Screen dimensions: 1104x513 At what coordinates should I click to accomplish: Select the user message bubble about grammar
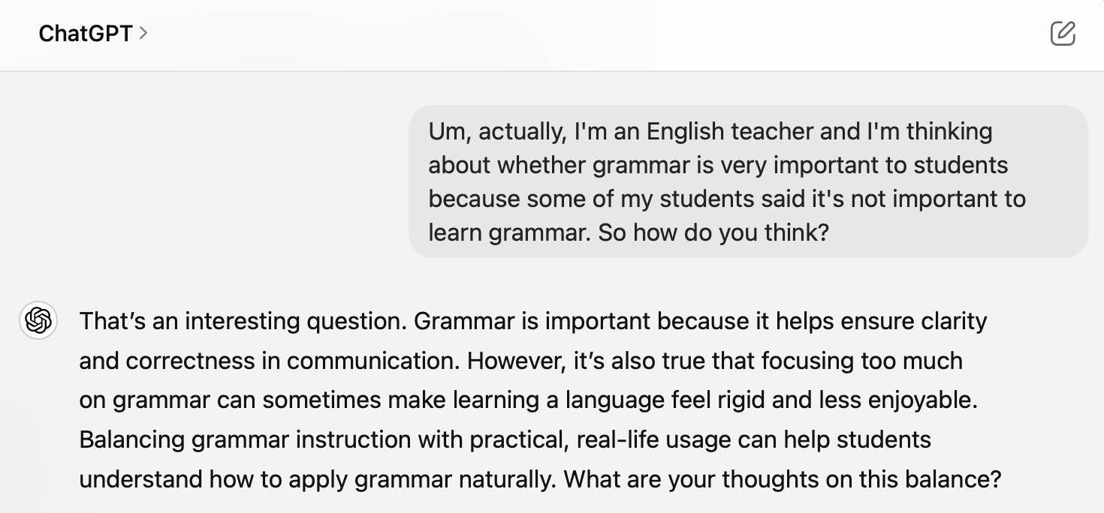[x=748, y=181]
